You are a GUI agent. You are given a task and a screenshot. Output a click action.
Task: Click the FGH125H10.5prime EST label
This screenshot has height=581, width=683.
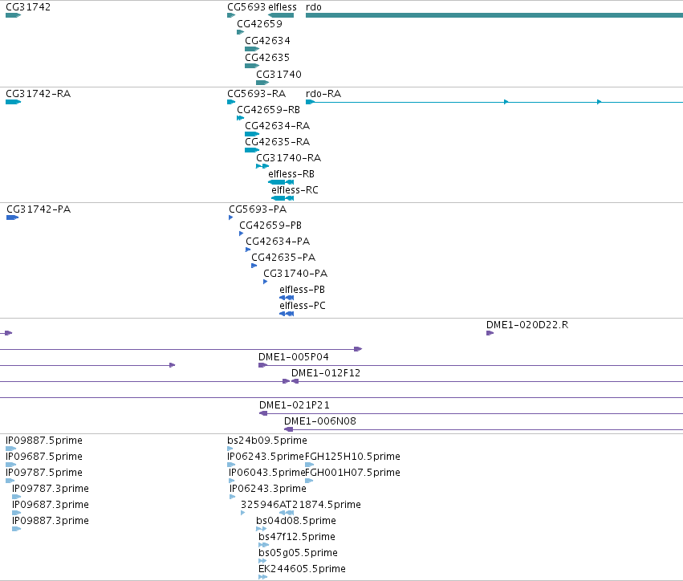(x=352, y=457)
